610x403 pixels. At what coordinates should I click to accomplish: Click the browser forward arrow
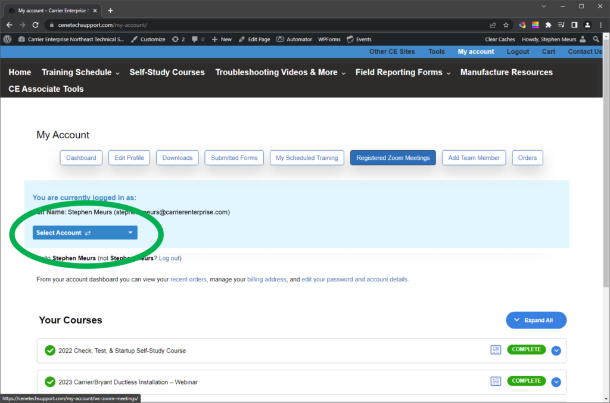[x=22, y=25]
